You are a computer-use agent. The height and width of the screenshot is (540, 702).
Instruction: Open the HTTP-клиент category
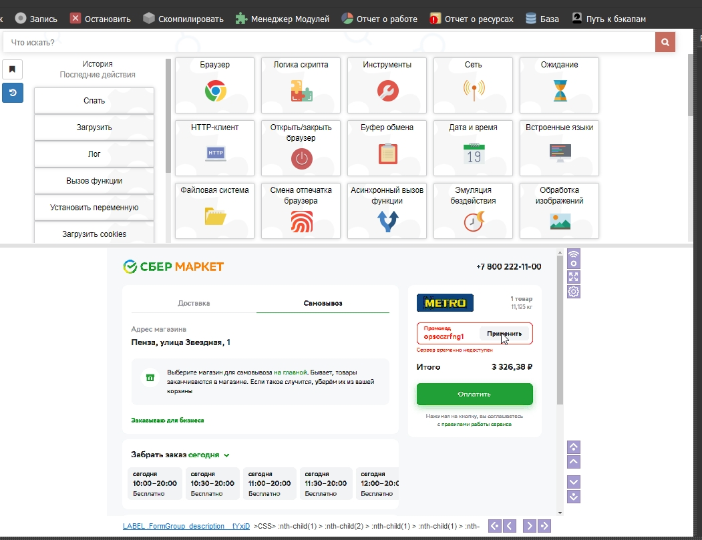pos(214,148)
